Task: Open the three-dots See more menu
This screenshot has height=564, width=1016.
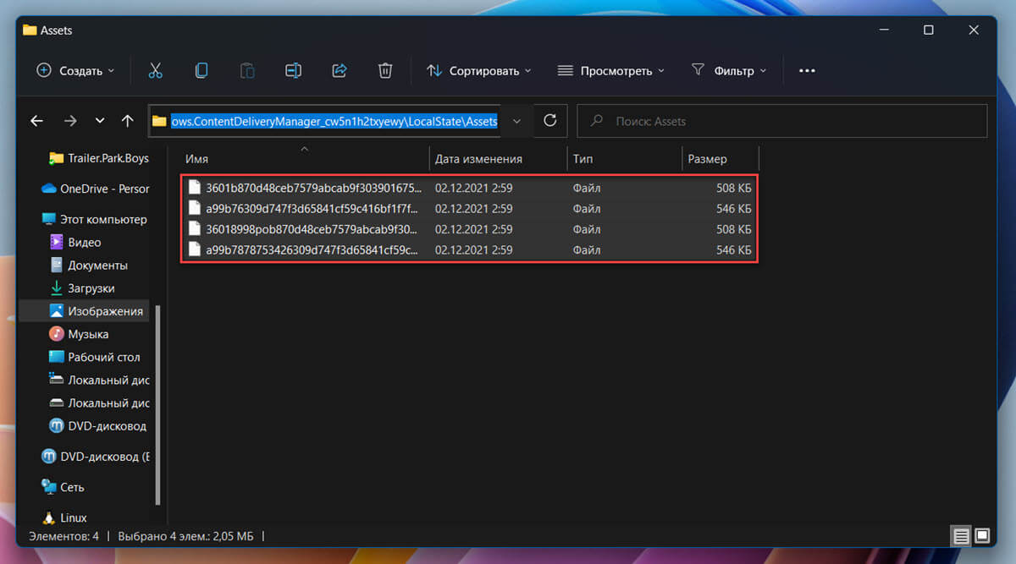Action: (x=807, y=71)
